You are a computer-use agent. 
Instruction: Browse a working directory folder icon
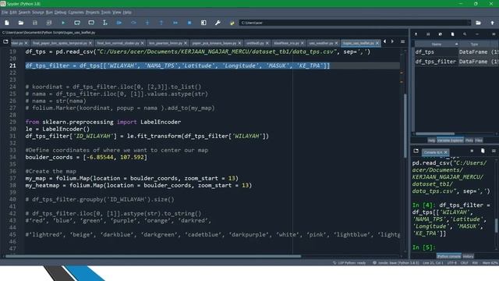pos(478,23)
